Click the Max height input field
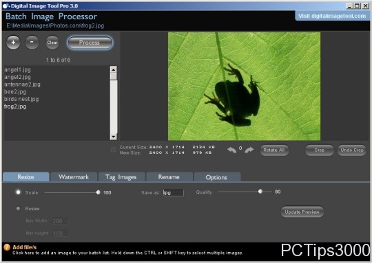This screenshot has height=263, width=372. 61,233
